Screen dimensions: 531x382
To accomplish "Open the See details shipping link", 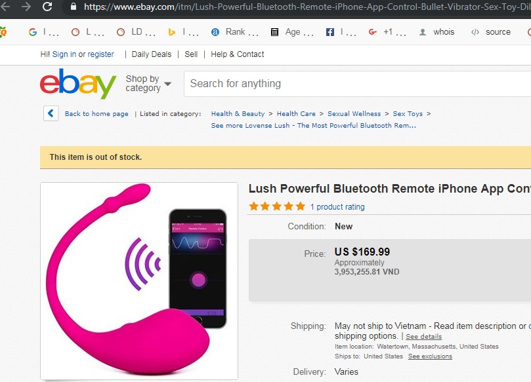I will tap(423, 336).
